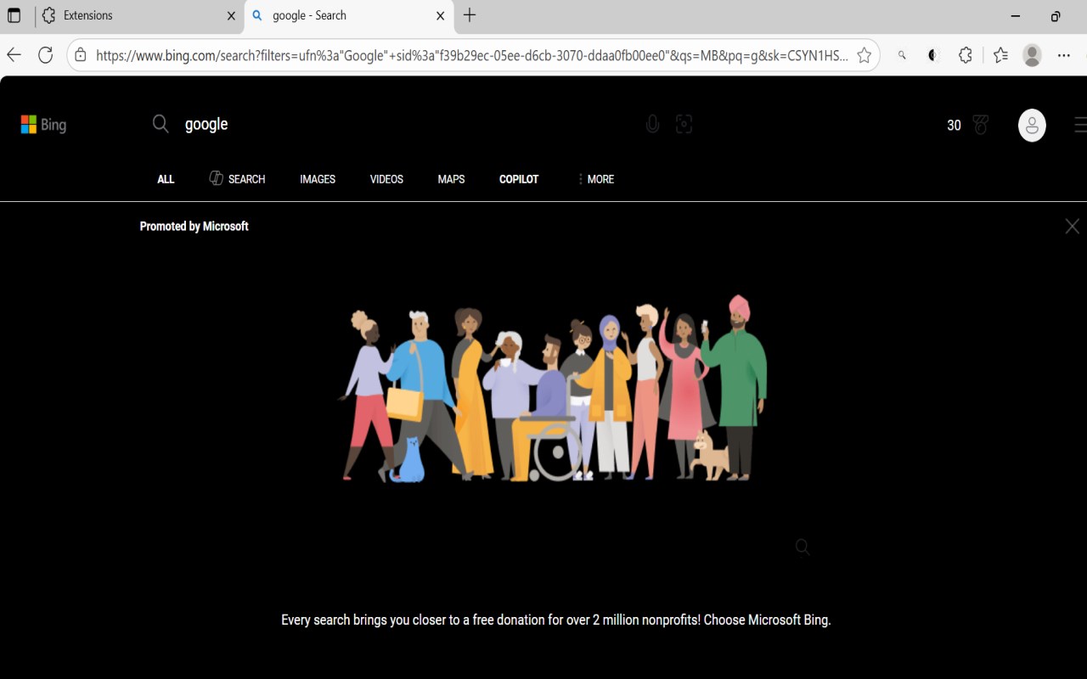The image size is (1087, 679).
Task: Switch to the SEARCH tab
Action: coord(237,178)
